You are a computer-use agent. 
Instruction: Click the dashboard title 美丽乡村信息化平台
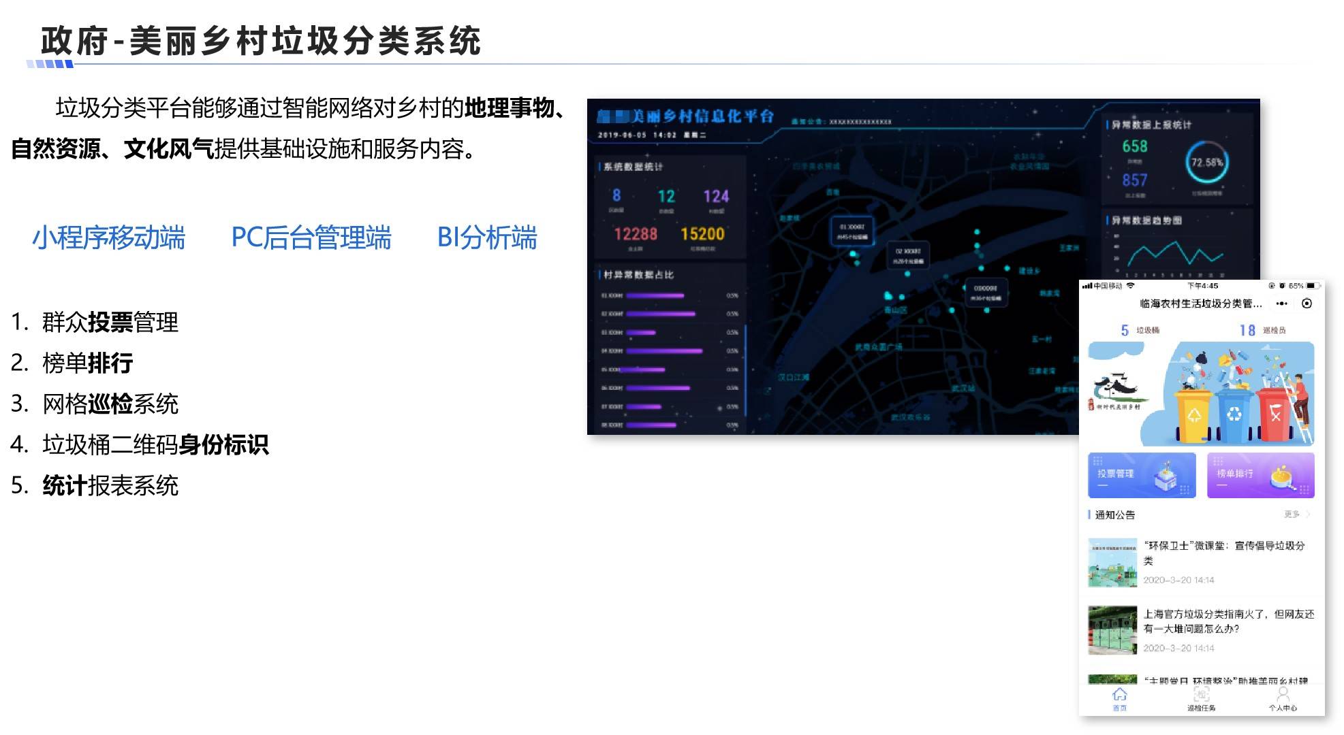(x=685, y=116)
